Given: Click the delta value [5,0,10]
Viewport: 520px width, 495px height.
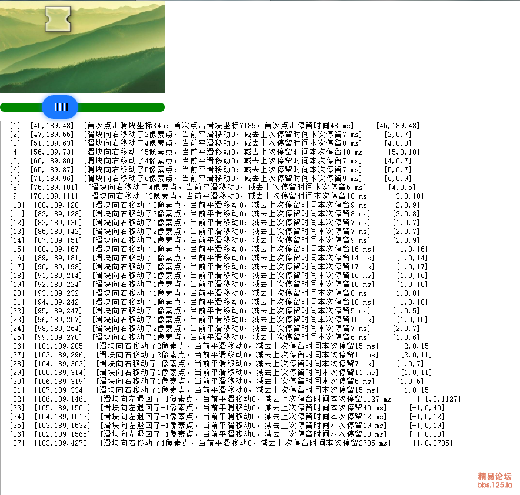Looking at the screenshot, I should click(x=404, y=152).
